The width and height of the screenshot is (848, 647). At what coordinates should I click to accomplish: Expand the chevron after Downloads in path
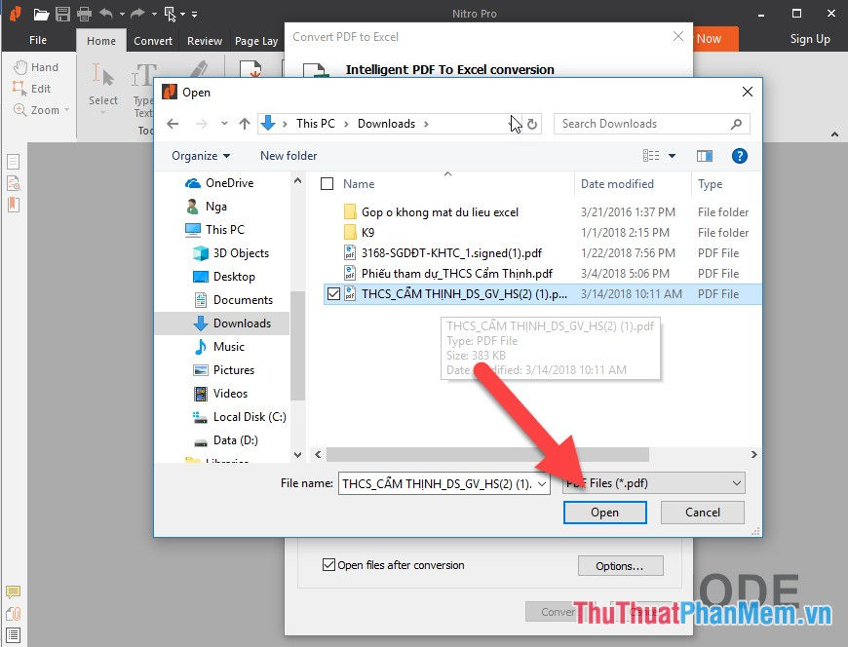point(426,124)
